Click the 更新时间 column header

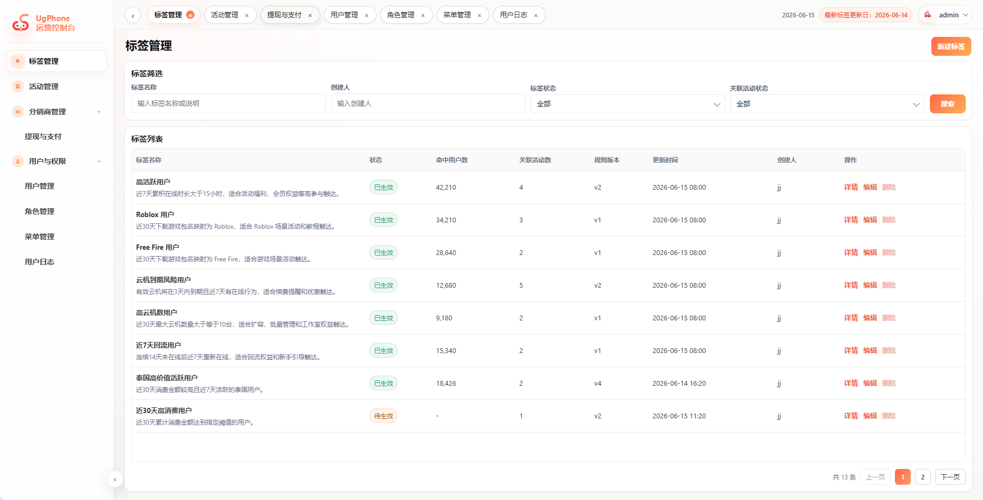(x=665, y=160)
